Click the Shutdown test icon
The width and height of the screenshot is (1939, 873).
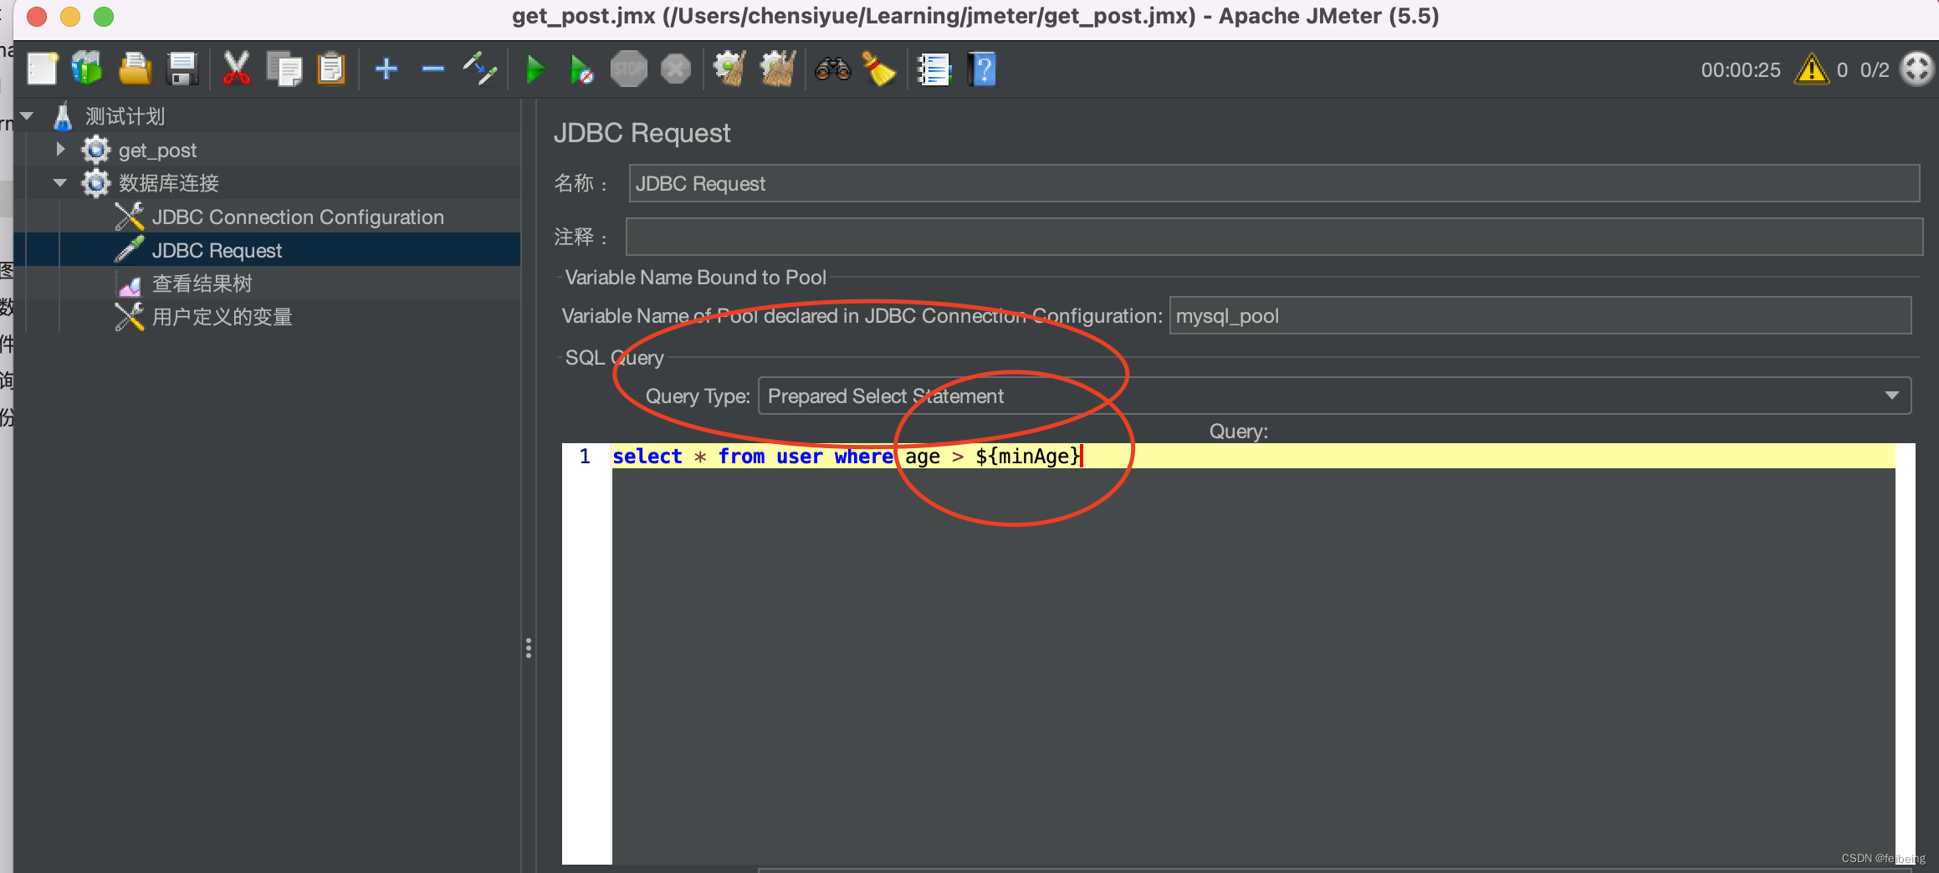[676, 69]
